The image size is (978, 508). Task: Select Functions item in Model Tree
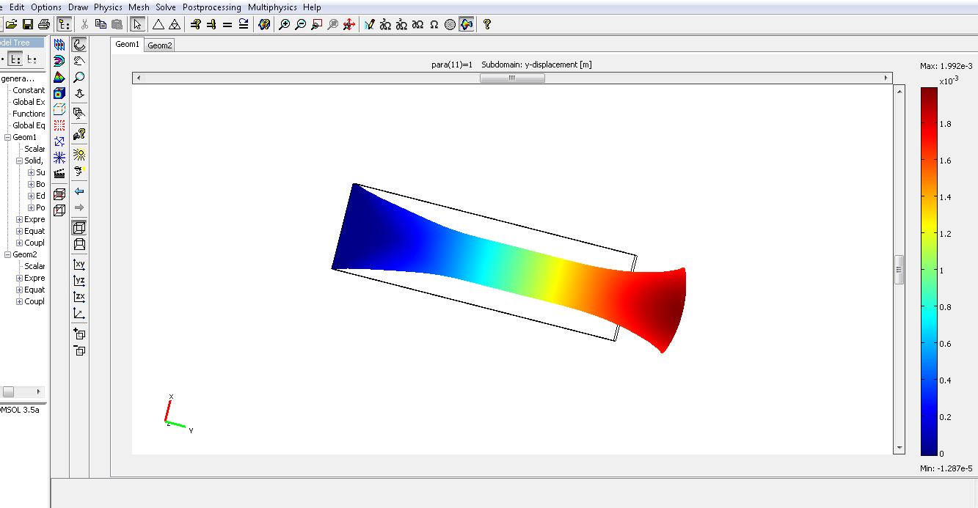(x=29, y=114)
